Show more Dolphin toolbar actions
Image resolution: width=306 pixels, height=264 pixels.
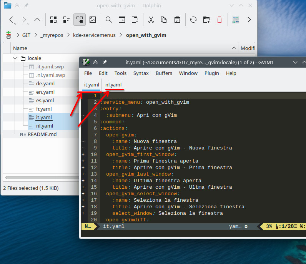249,20
